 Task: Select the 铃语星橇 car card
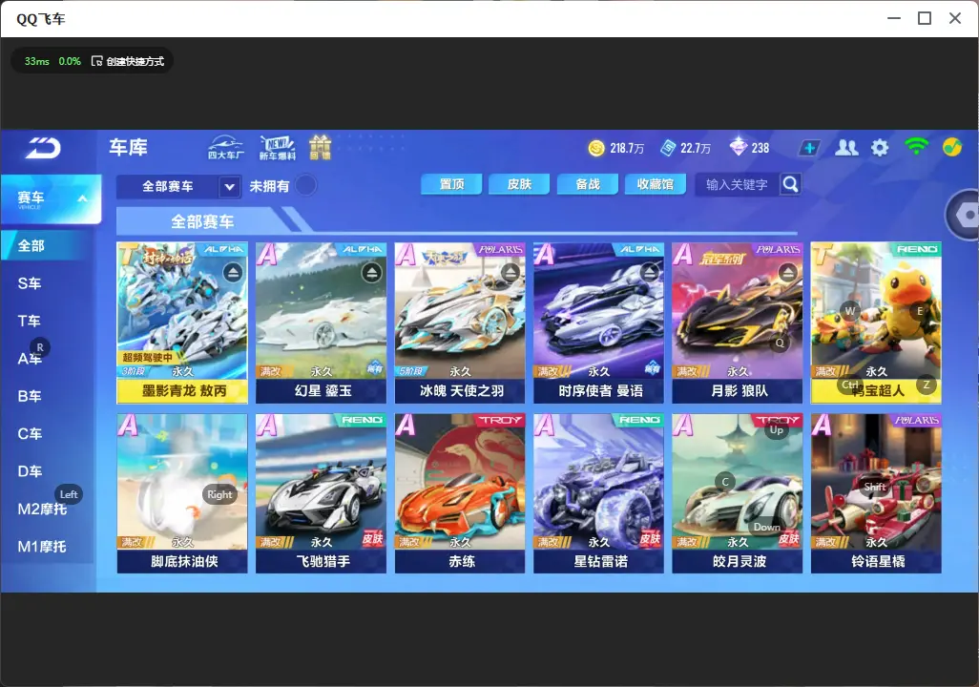point(876,493)
